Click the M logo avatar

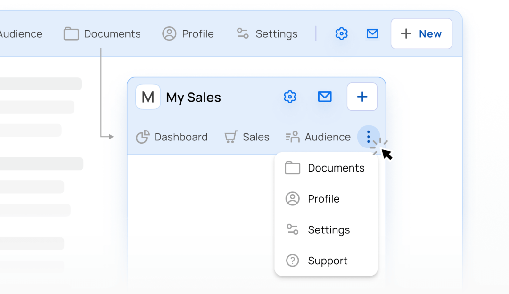(148, 97)
